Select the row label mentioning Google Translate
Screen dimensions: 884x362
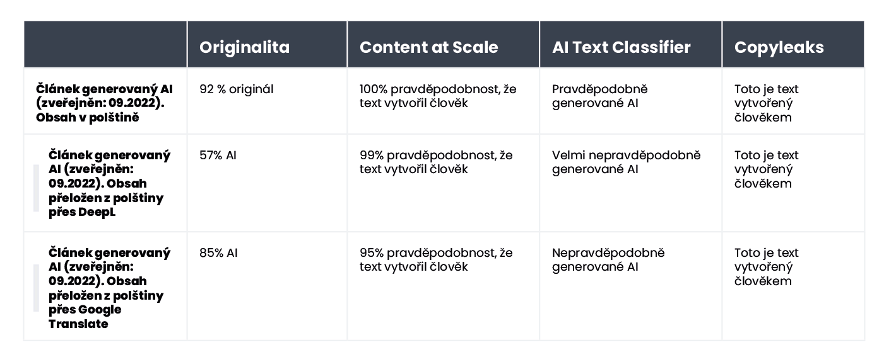click(x=109, y=288)
